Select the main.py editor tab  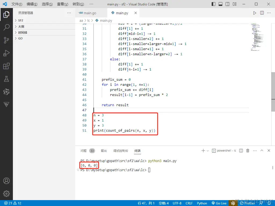click(x=122, y=13)
